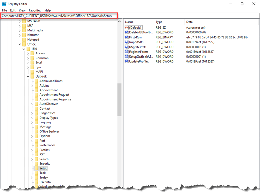Expand the Multimedia key
This screenshot has width=260, height=192.
(20, 30)
